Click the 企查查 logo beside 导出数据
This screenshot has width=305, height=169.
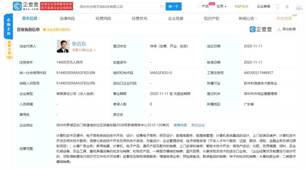(x=261, y=29)
